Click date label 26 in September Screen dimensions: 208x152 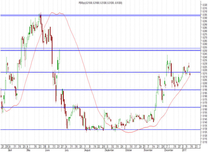pos(122,146)
